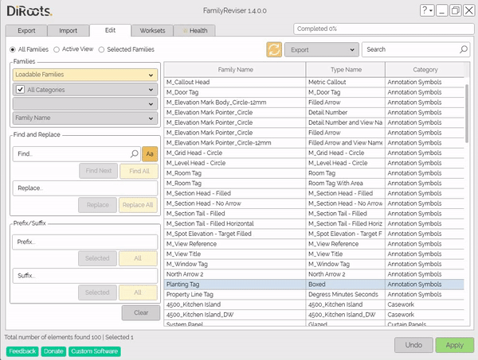Click the orange refresh icon button
This screenshot has width=478, height=360.
(275, 49)
